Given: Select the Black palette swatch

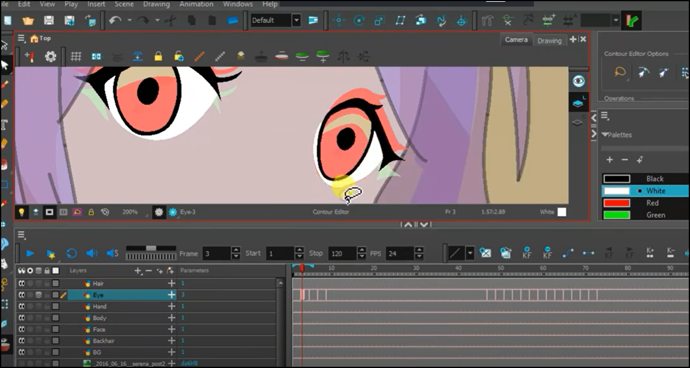Looking at the screenshot, I should click(616, 179).
